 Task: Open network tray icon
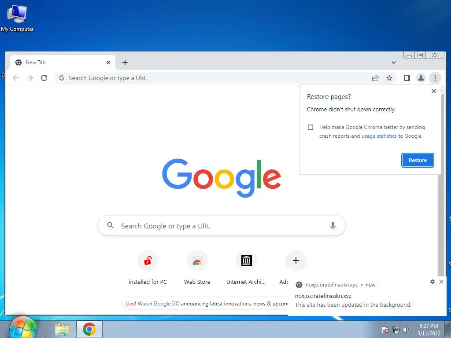pos(396,330)
